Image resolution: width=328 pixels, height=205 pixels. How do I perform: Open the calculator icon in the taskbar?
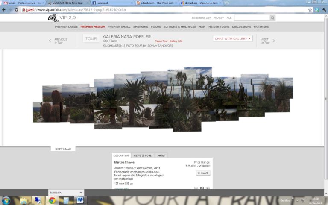pyautogui.click(x=66, y=200)
